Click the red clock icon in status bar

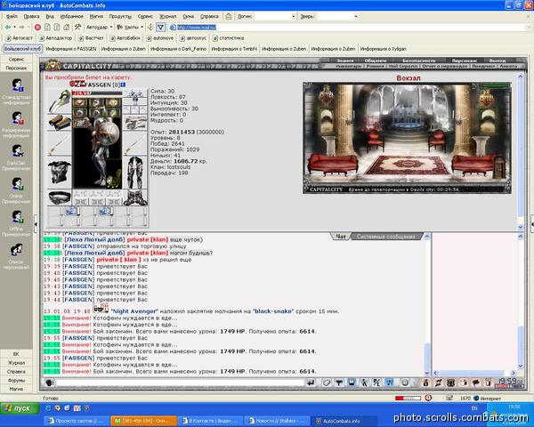(428, 398)
